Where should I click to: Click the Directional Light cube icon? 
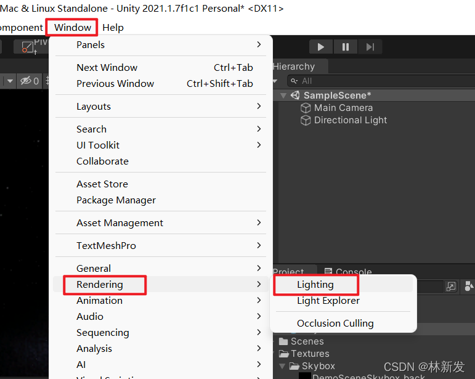point(306,120)
